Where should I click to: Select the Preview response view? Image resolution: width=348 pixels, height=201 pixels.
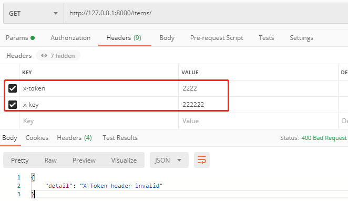[x=84, y=160]
